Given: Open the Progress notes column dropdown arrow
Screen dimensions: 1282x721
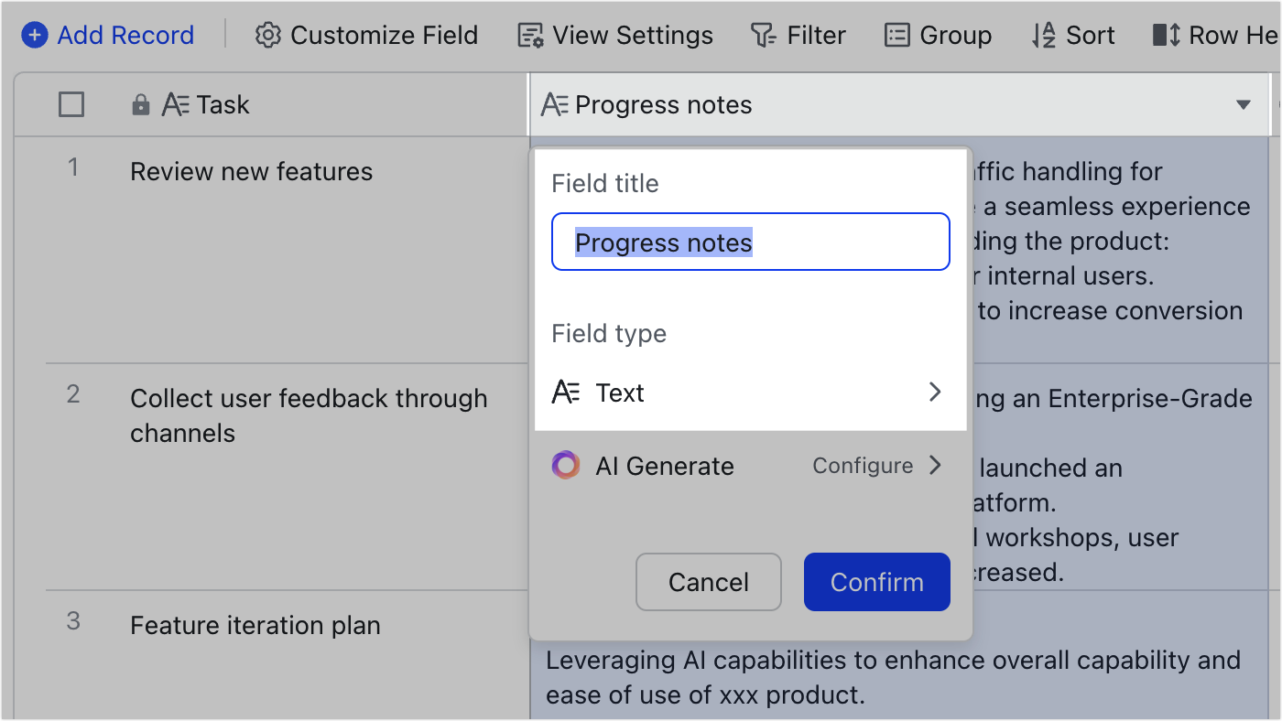Looking at the screenshot, I should (x=1244, y=104).
